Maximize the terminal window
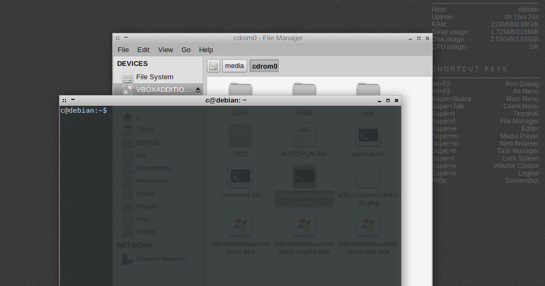This screenshot has height=286, width=545. click(388, 100)
